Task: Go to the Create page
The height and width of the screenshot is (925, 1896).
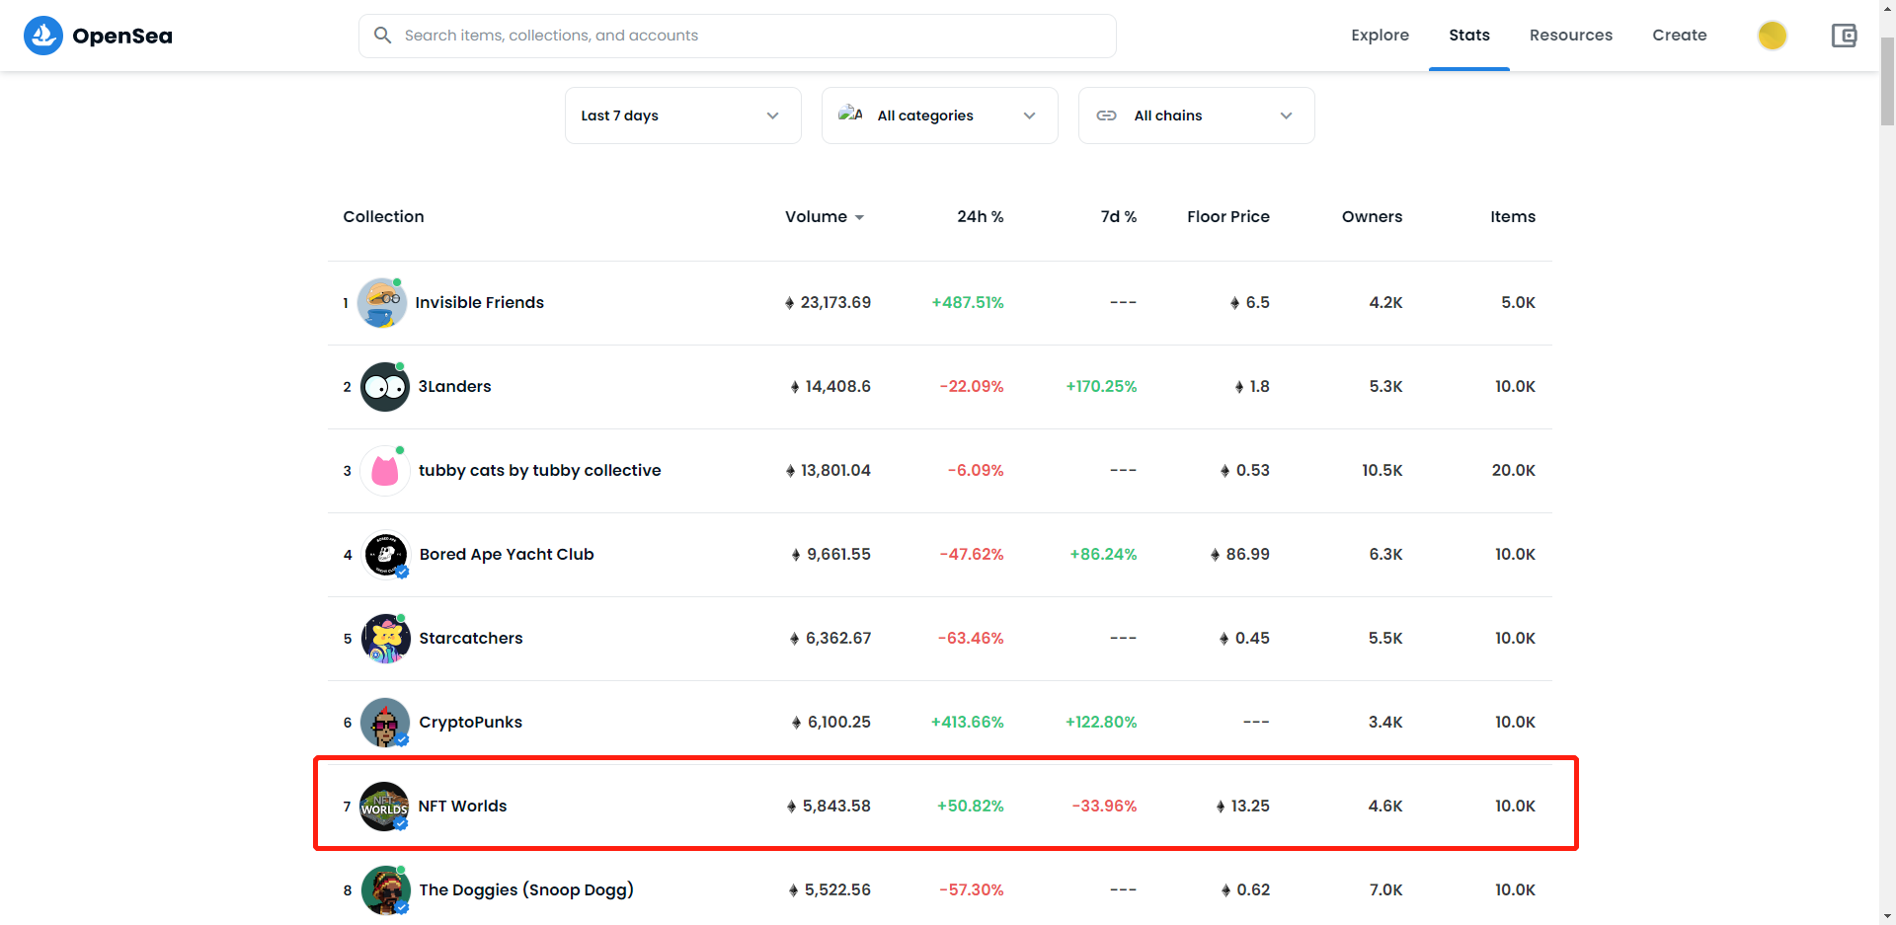Action: tap(1680, 36)
